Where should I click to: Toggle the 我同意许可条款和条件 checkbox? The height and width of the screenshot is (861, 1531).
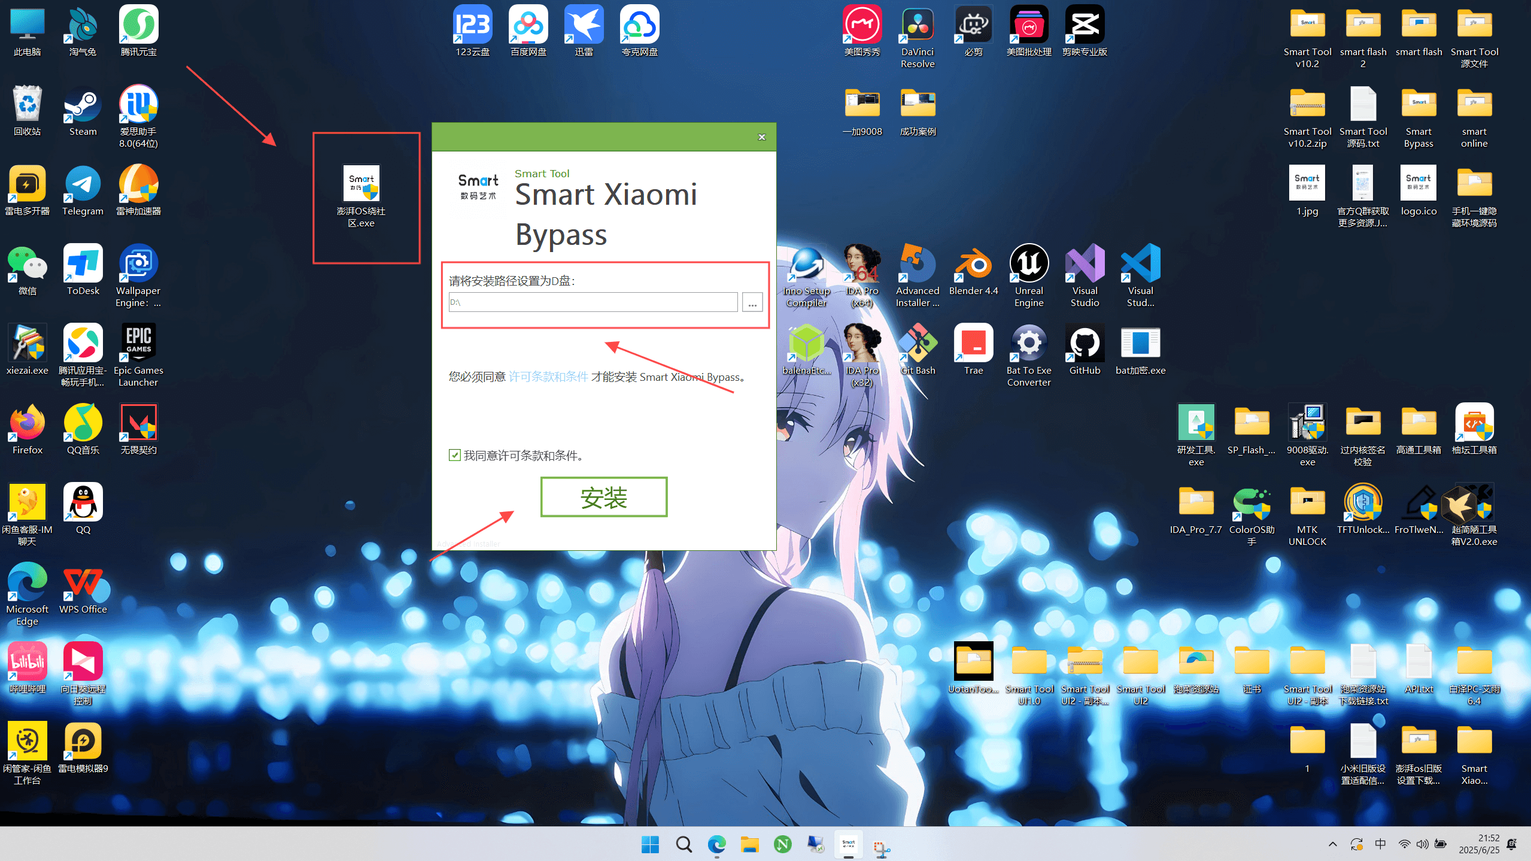[x=454, y=455]
